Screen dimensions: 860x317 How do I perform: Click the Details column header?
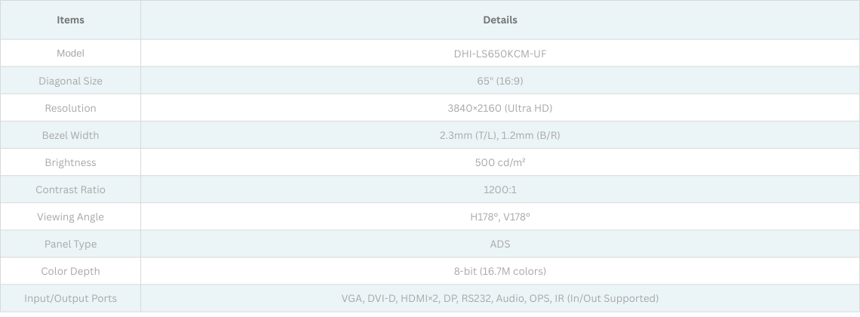pyautogui.click(x=499, y=20)
